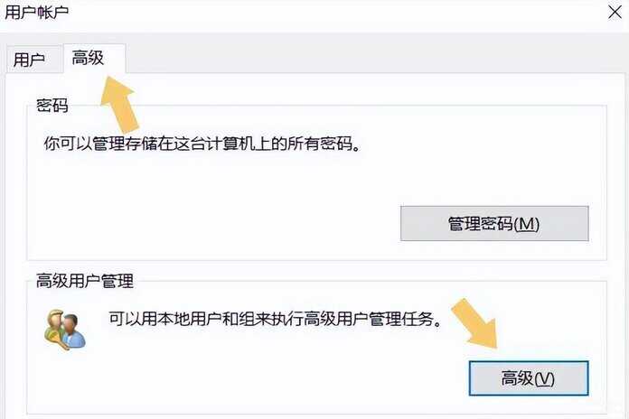Image resolution: width=629 pixels, height=419 pixels.
Task: Close the 用户帐户 dialog window
Action: click(615, 13)
